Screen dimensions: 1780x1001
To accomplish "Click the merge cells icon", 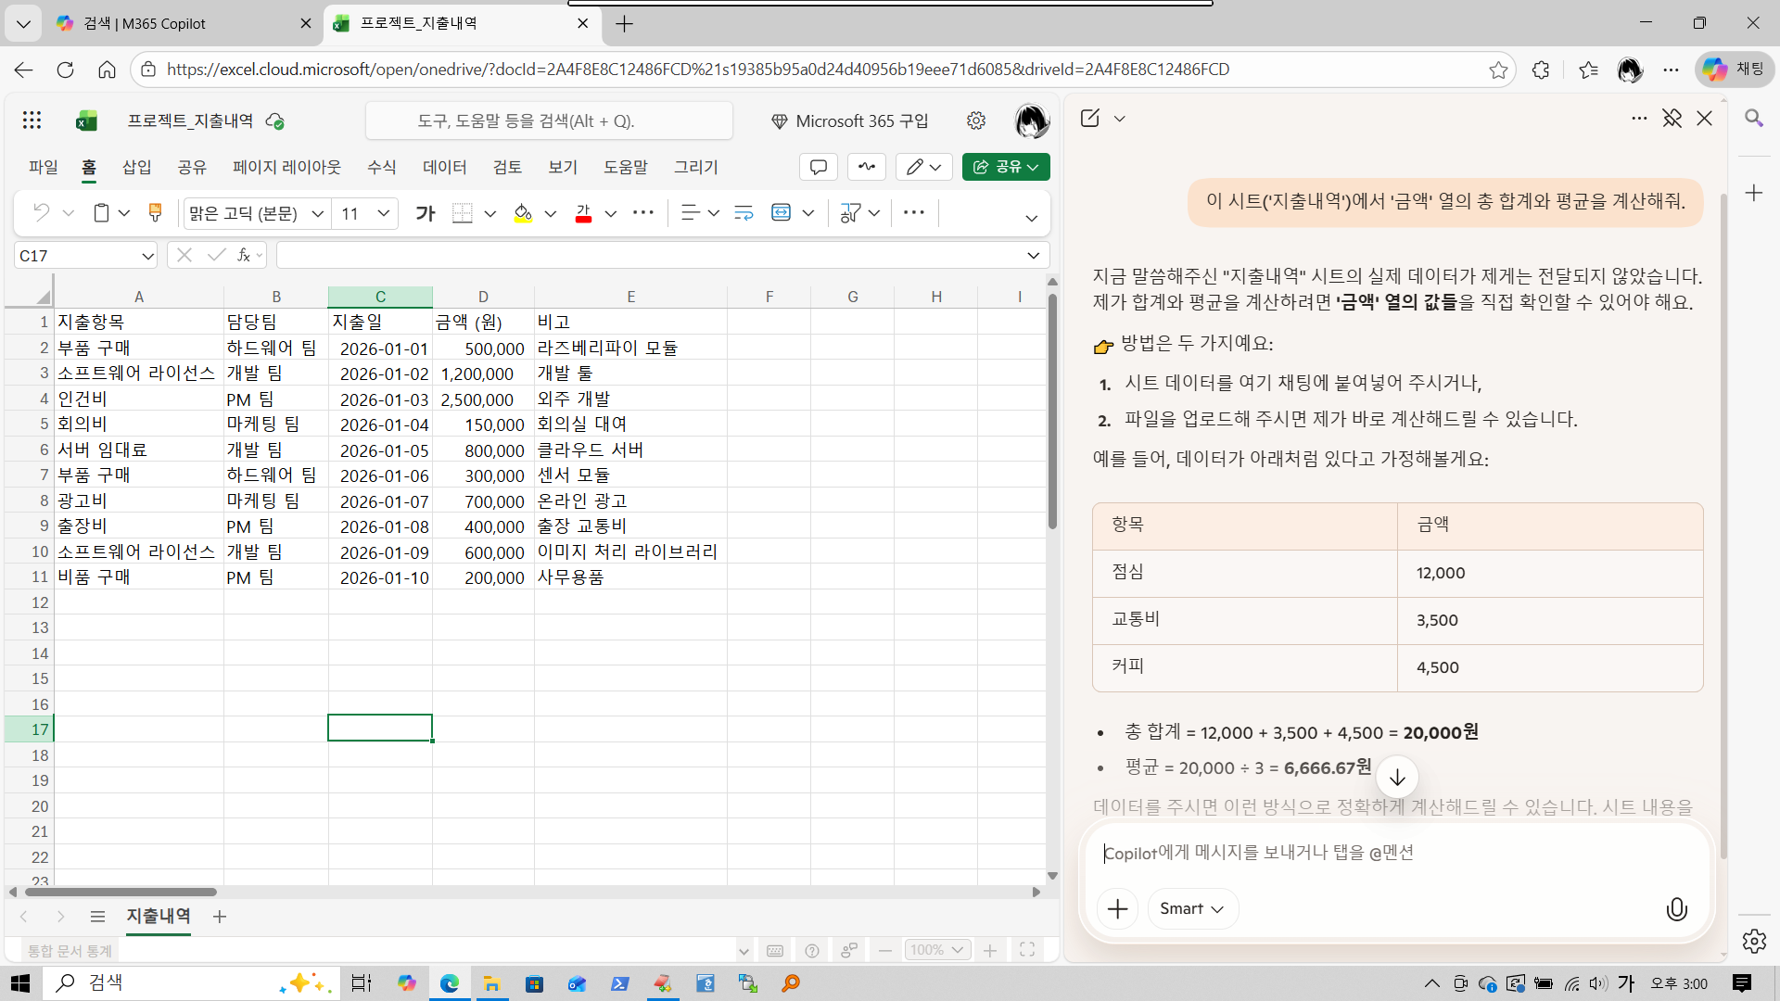I will click(x=782, y=213).
